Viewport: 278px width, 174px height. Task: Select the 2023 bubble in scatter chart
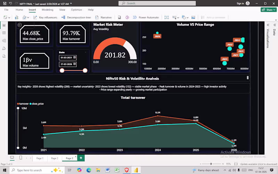tap(224, 63)
